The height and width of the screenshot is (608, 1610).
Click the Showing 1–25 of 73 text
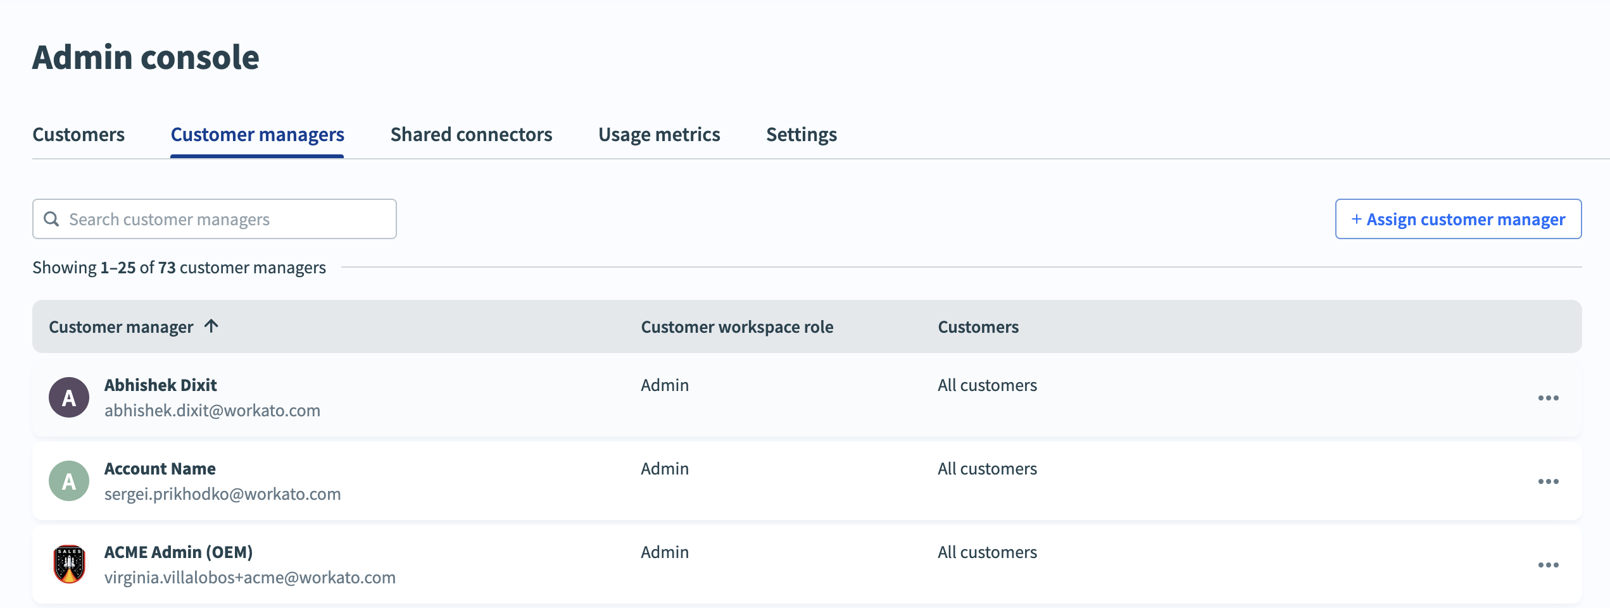tap(179, 267)
